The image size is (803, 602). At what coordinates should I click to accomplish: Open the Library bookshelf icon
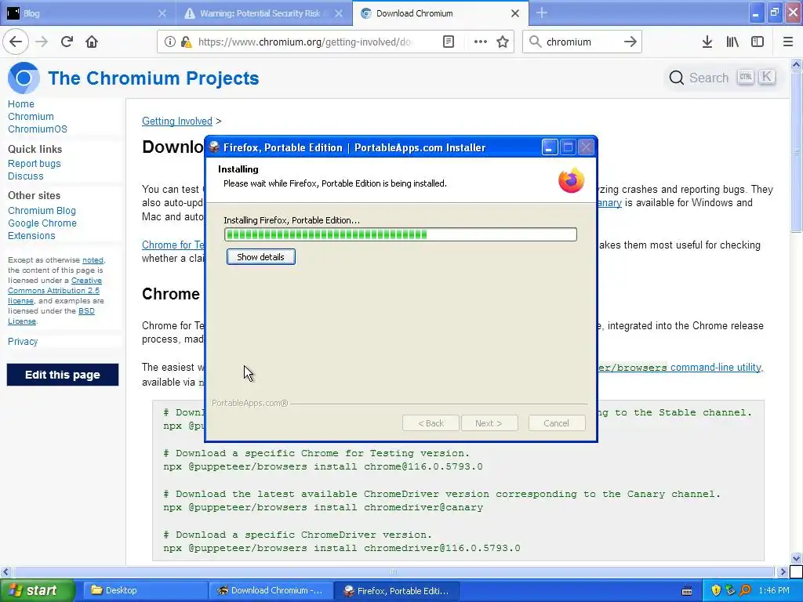click(x=732, y=42)
